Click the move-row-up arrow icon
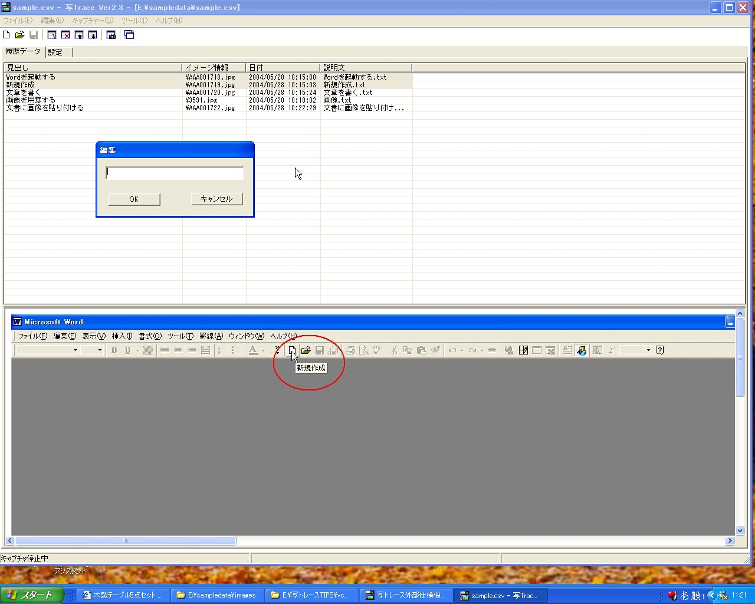This screenshot has width=755, height=604. (79, 35)
